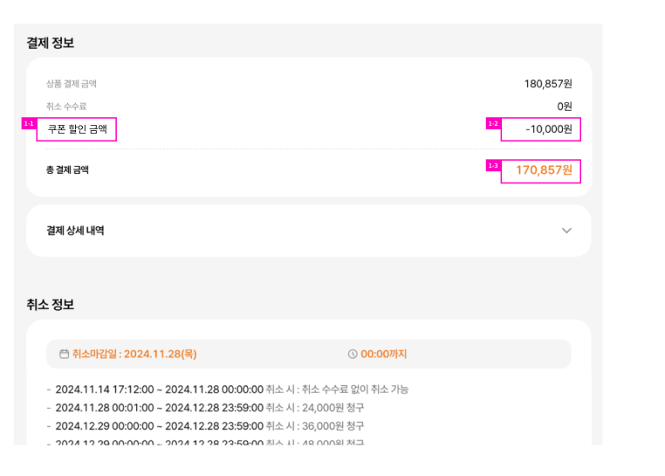Click the calendar icon beside 취소마감일
Image resolution: width=665 pixels, height=476 pixels.
pos(64,354)
